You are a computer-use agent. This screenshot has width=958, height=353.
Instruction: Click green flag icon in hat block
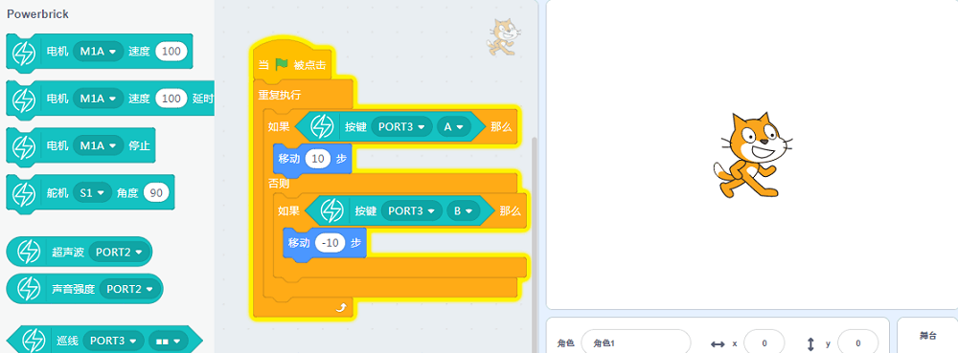click(281, 65)
